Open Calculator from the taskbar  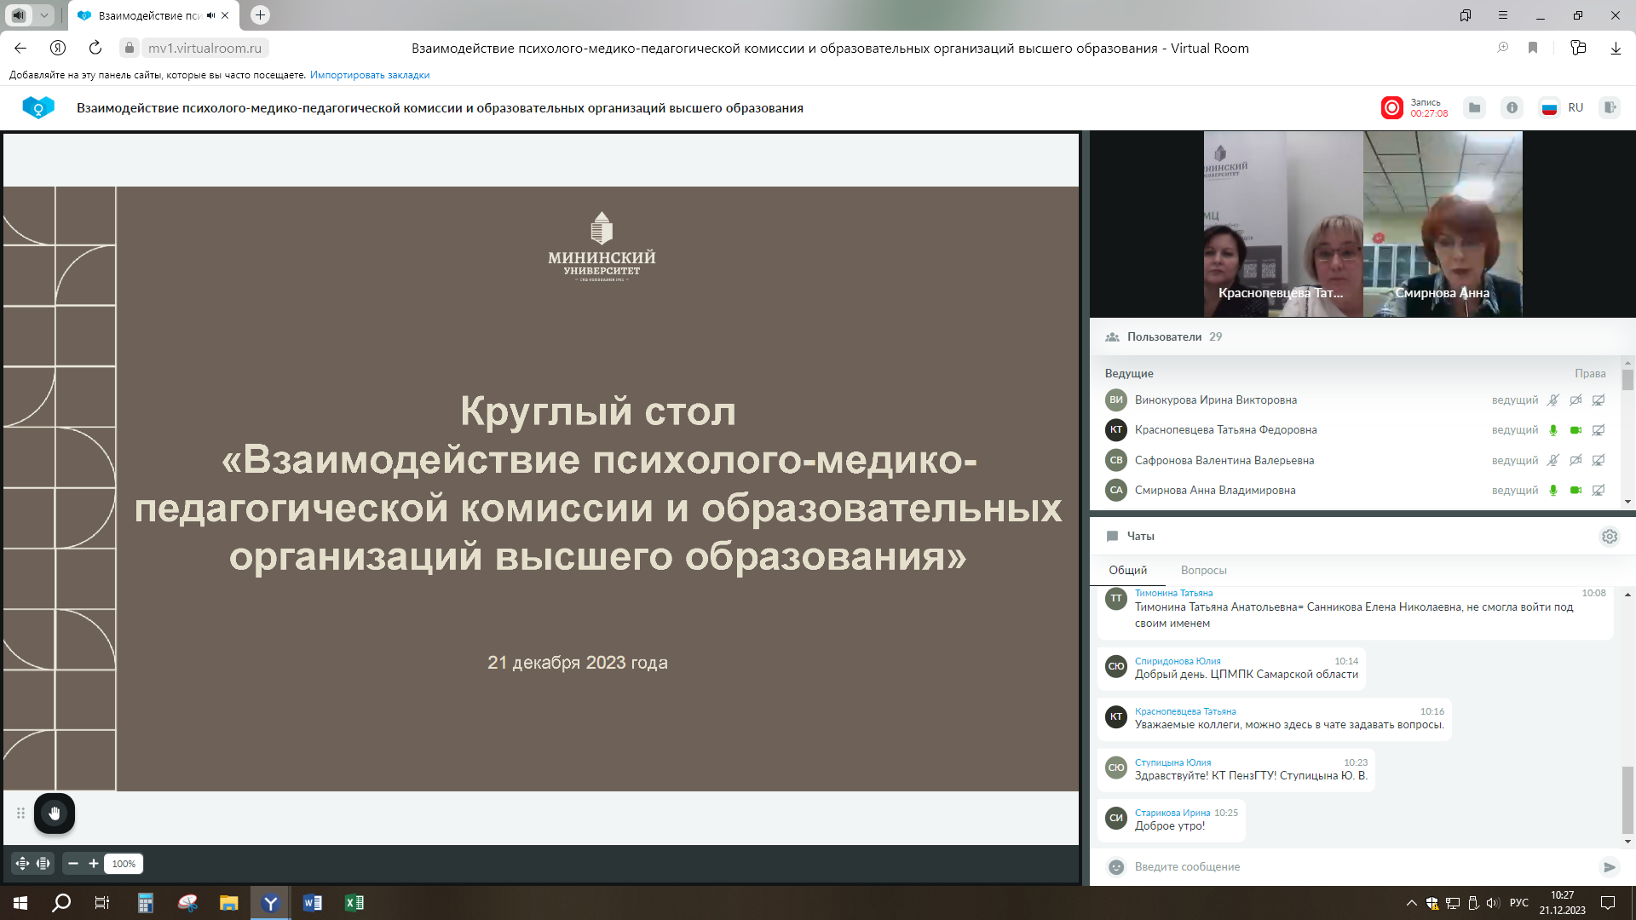145,903
